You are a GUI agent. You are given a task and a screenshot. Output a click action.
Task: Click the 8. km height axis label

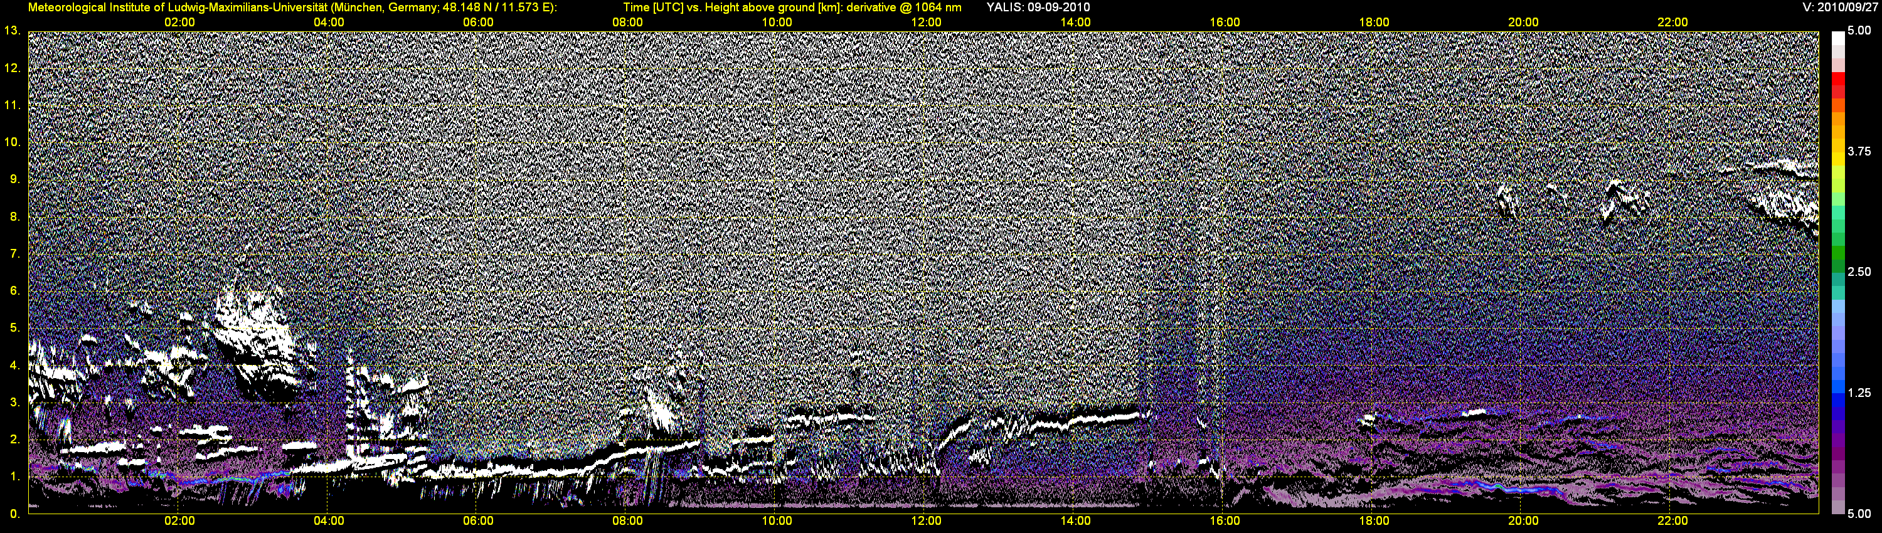click(x=15, y=216)
